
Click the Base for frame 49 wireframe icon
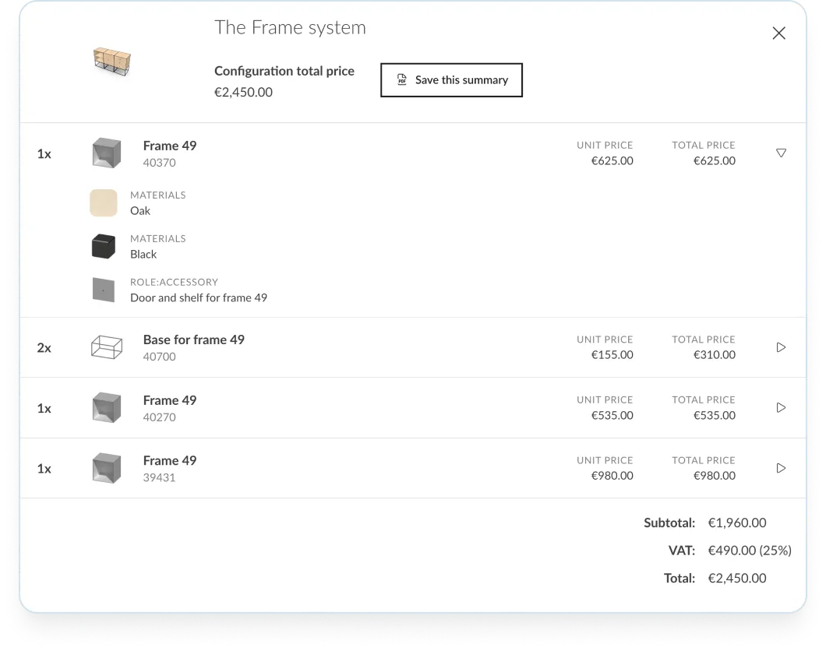click(x=107, y=347)
